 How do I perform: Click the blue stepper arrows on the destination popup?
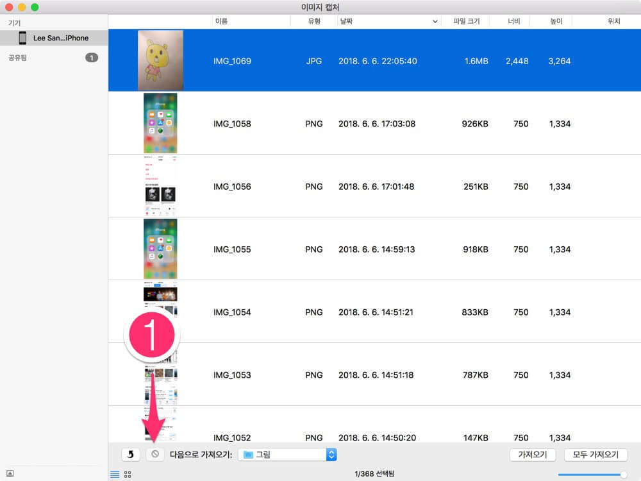(331, 455)
